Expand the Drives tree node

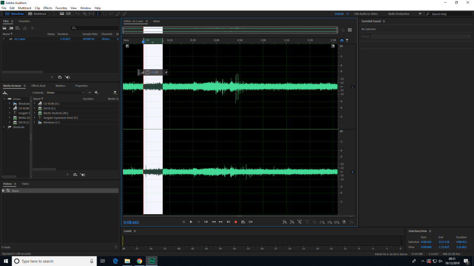(4, 99)
